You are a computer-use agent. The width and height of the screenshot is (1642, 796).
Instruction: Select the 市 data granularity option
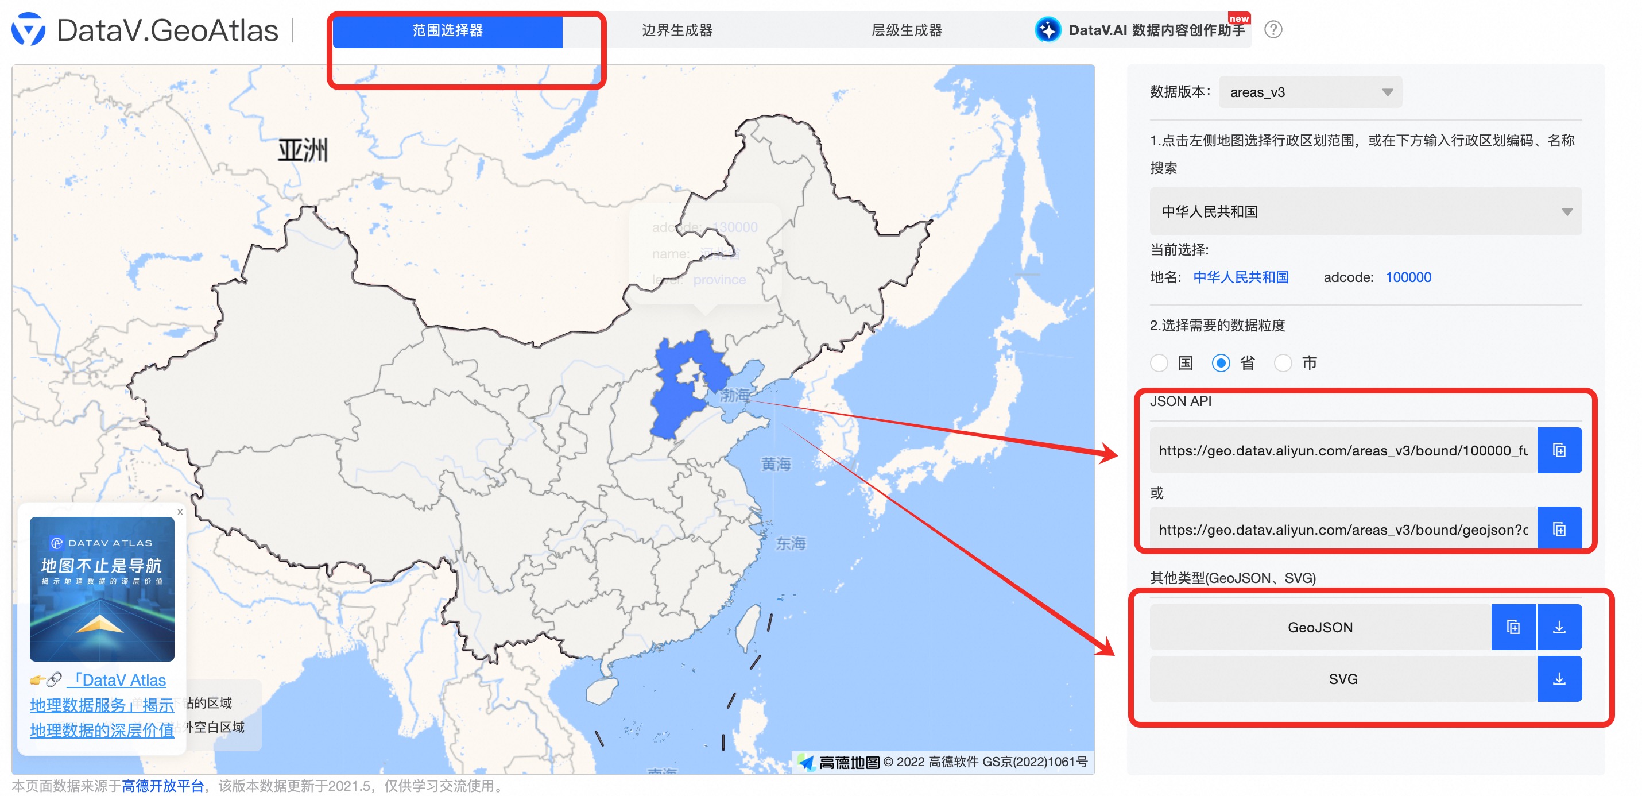click(x=1283, y=363)
